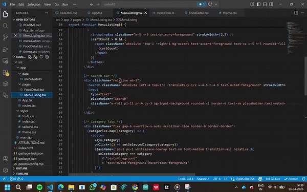
Task: Click the New File icon in explorer header
Action: tap(30, 57)
